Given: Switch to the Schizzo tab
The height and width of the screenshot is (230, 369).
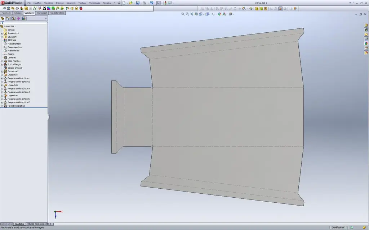Looking at the screenshot, I should coord(17,13).
